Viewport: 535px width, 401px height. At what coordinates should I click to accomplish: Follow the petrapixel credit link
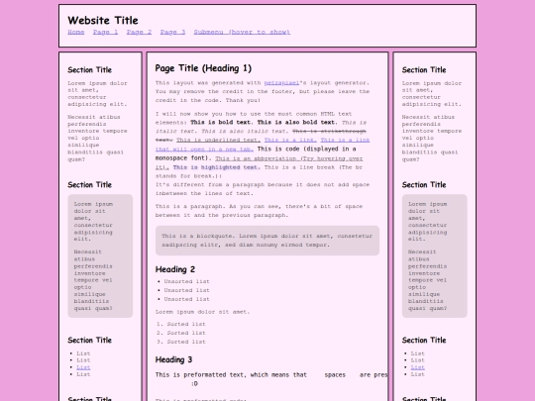[x=281, y=83]
